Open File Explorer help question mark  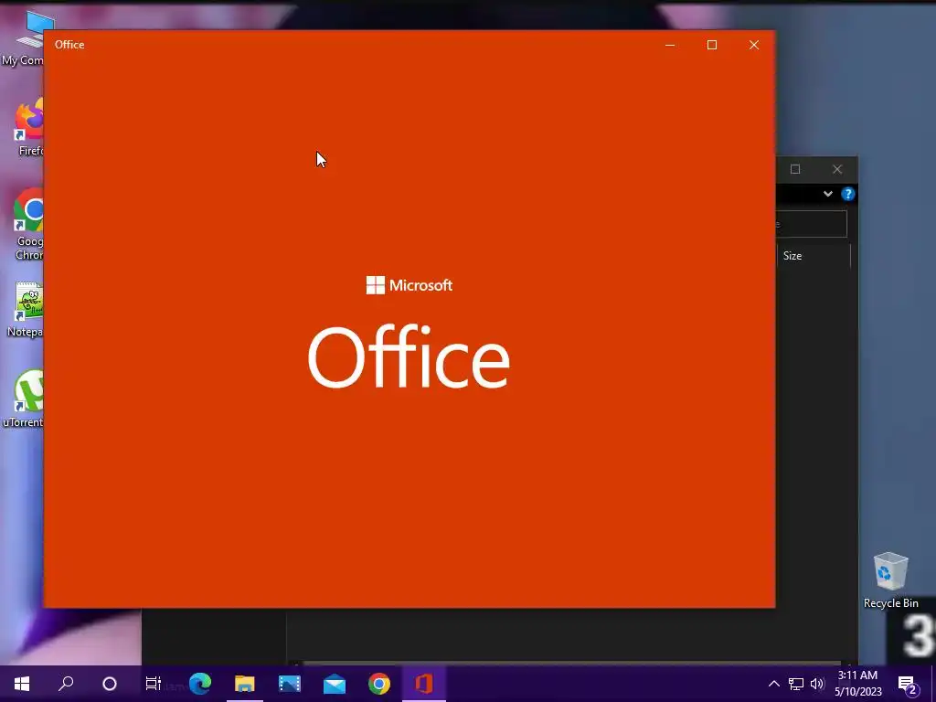pyautogui.click(x=847, y=194)
